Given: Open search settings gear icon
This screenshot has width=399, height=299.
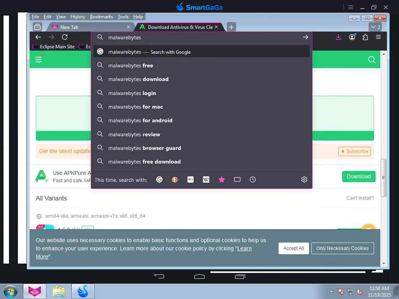Looking at the screenshot, I should pyautogui.click(x=304, y=180).
